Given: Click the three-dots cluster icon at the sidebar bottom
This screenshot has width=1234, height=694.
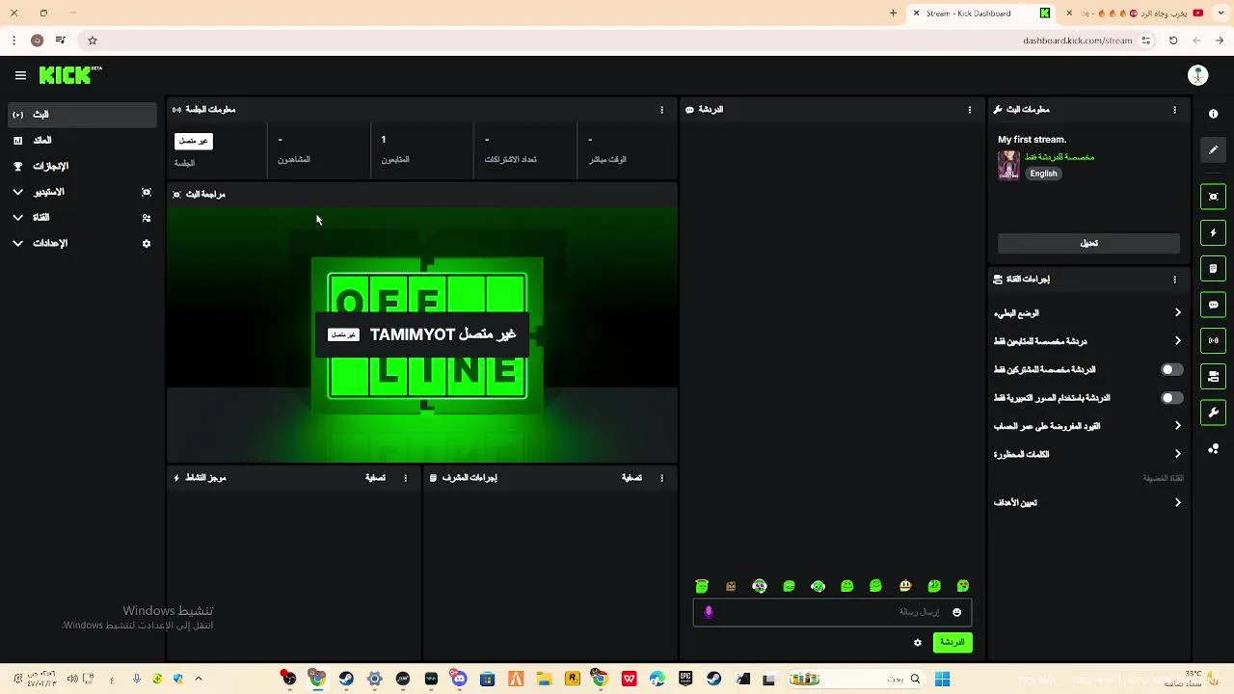Looking at the screenshot, I should coord(1213,449).
